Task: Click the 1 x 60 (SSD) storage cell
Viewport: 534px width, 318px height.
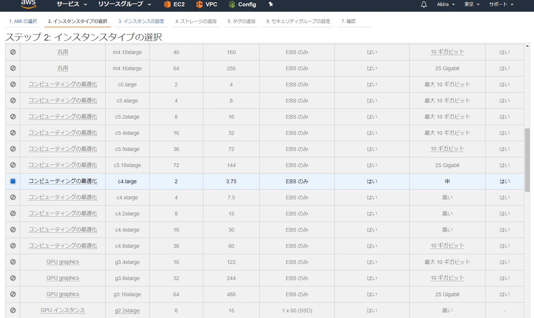Action: tap(297, 310)
